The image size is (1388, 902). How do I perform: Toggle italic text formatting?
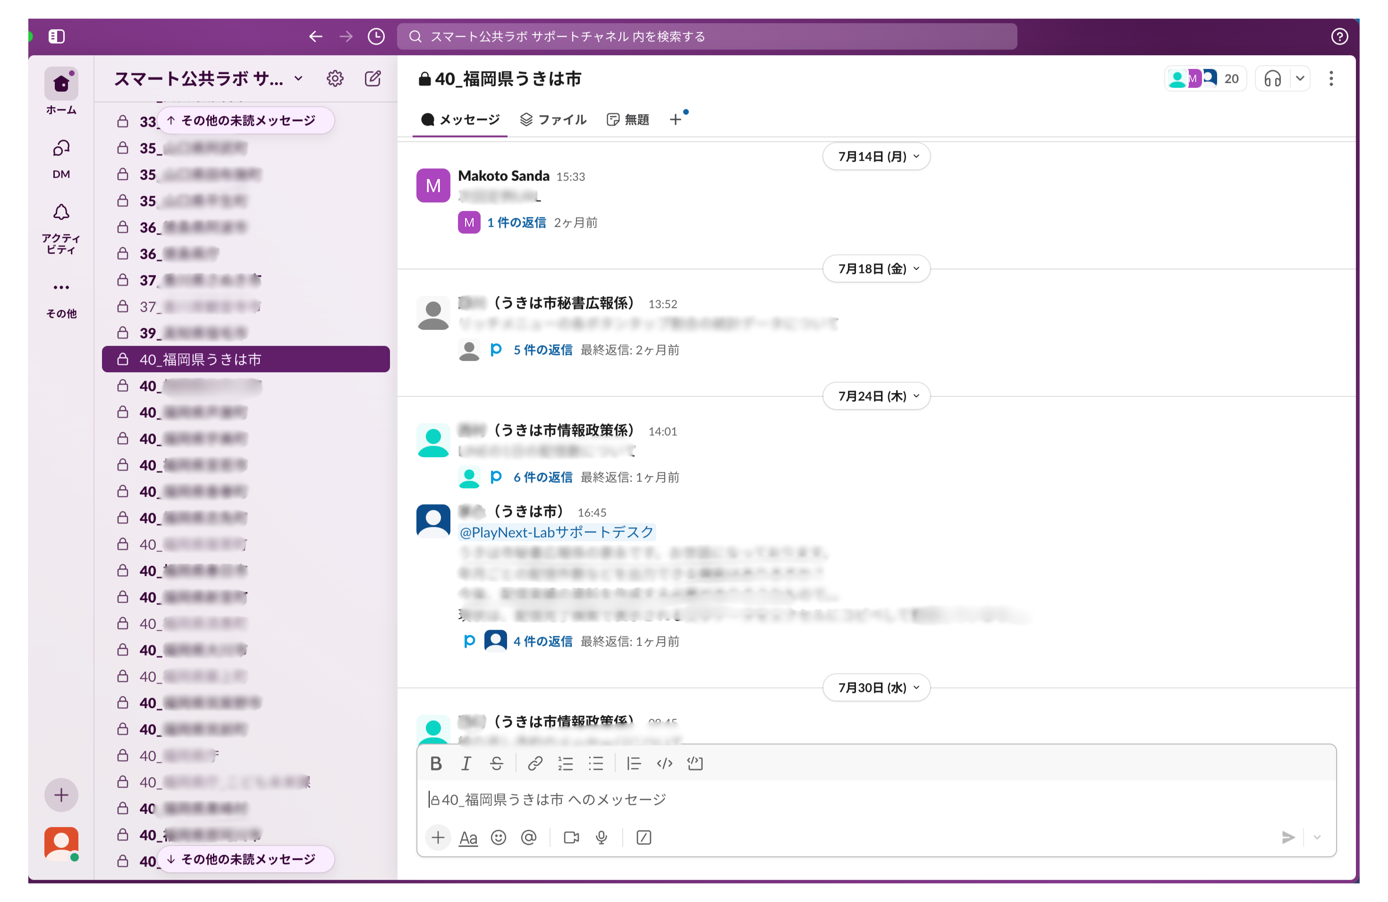click(466, 763)
